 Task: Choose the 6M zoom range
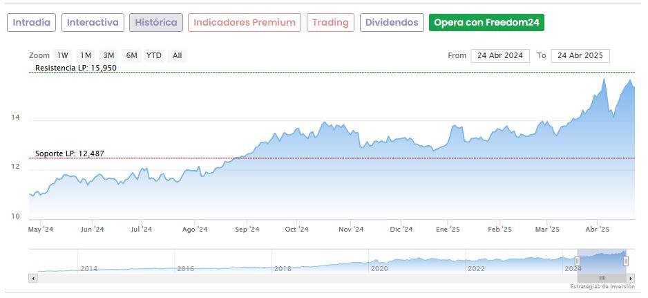[131, 56]
